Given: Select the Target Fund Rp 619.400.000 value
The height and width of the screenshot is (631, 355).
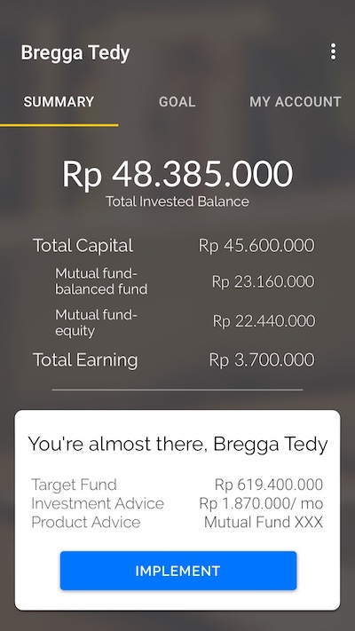Looking at the screenshot, I should point(269,485).
